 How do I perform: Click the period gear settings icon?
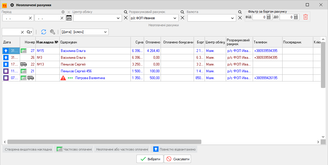point(63,12)
